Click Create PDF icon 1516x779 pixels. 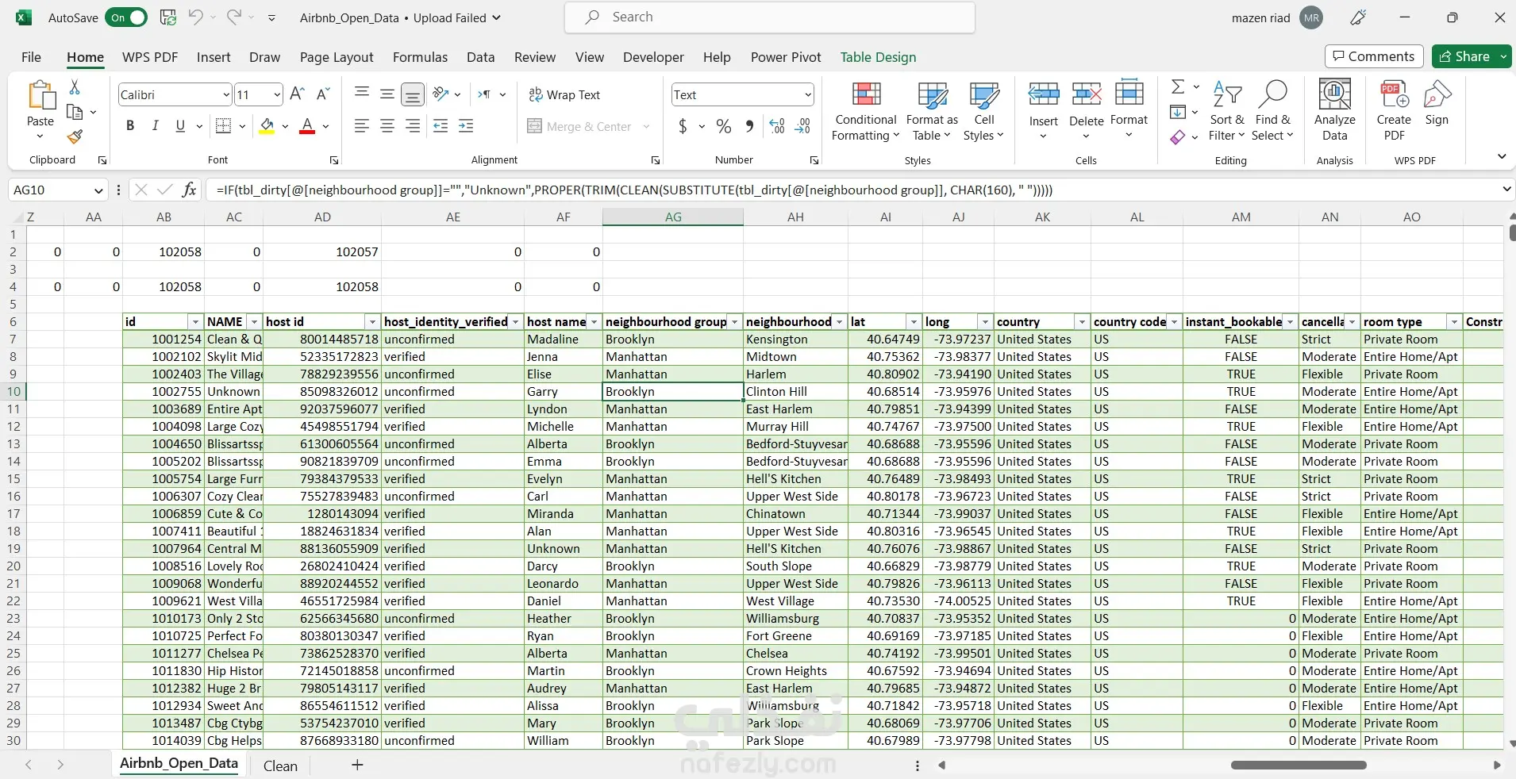[1394, 111]
